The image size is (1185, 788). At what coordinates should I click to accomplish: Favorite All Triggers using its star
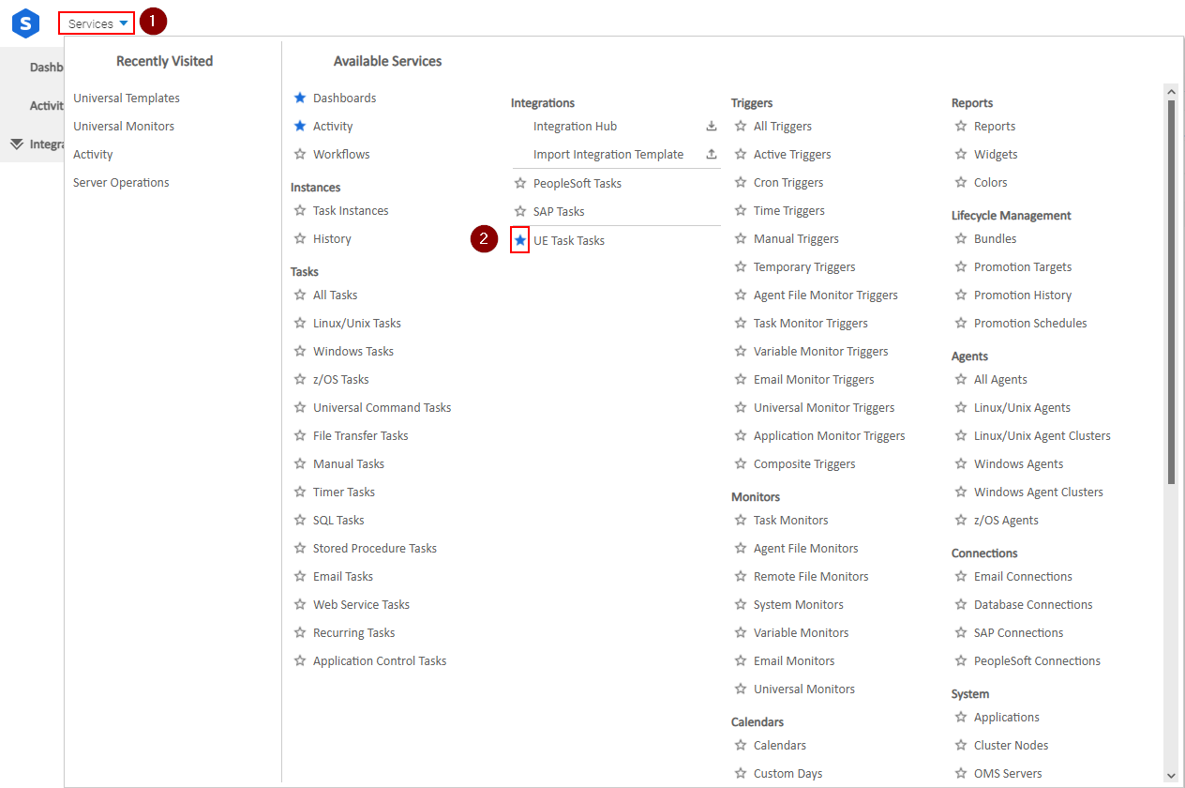(x=741, y=127)
